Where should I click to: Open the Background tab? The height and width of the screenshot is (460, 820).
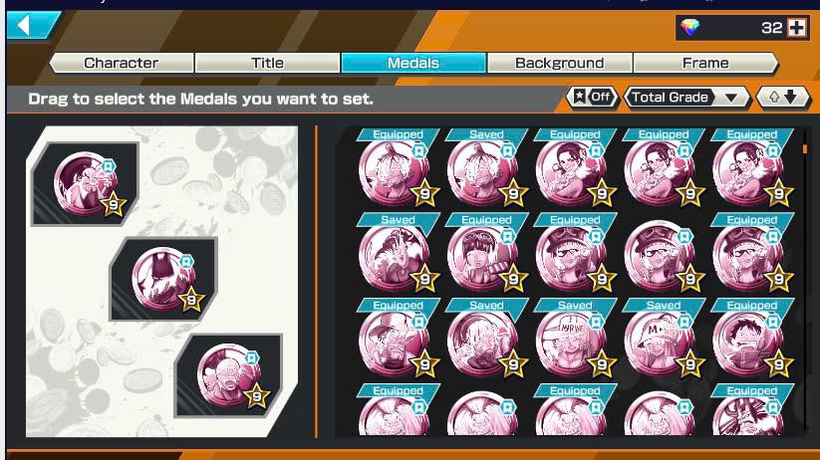click(560, 64)
